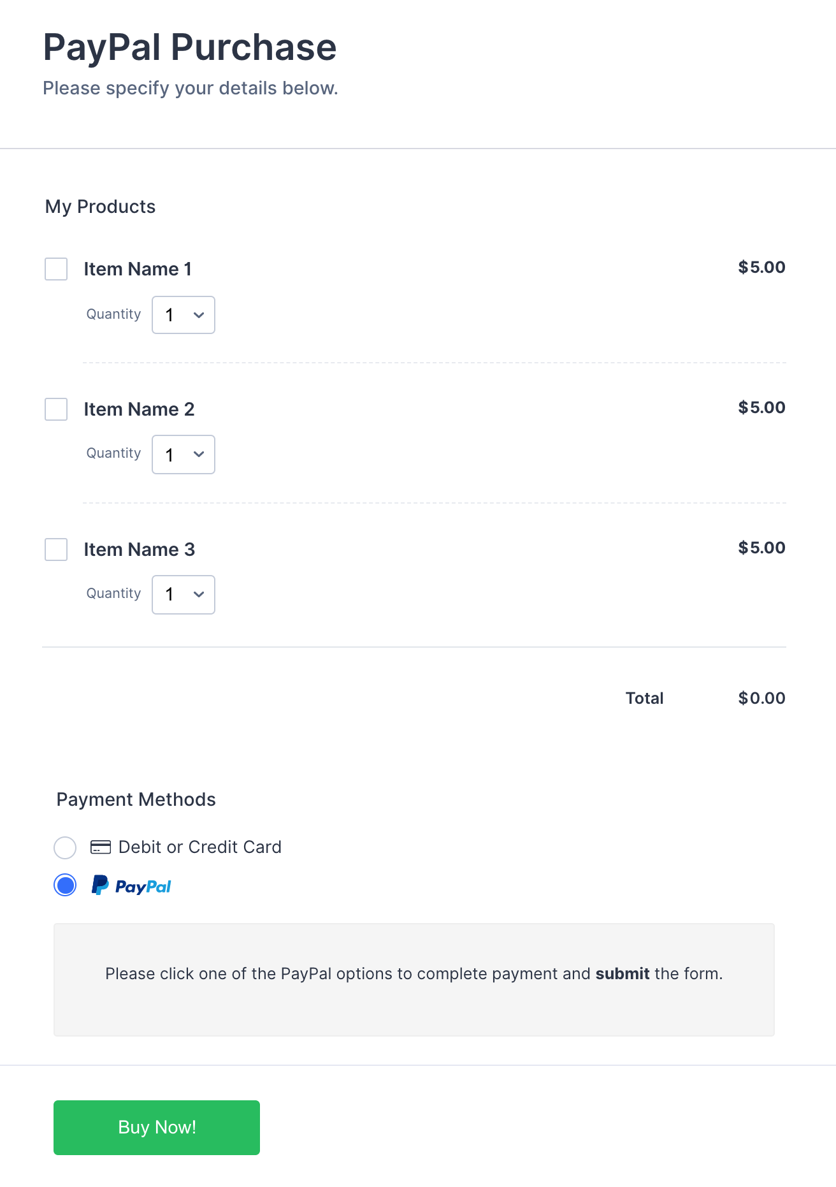
Task: Click the Item Name 1 label
Action: [x=138, y=269]
